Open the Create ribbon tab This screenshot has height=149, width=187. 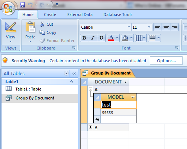point(50,15)
